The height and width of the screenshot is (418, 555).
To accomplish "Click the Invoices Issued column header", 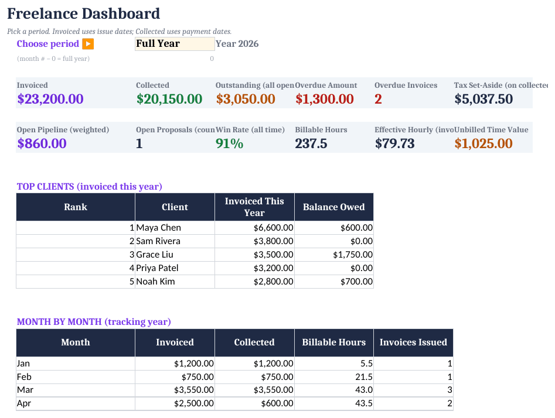I will click(413, 342).
